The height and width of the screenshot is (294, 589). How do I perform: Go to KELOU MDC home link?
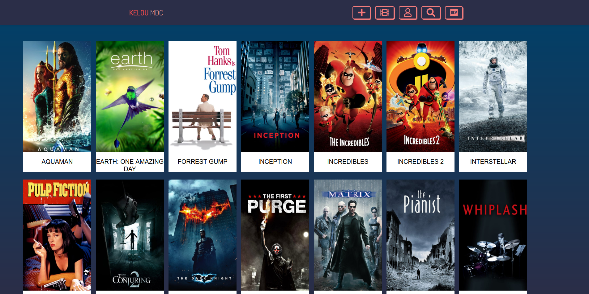click(x=146, y=13)
